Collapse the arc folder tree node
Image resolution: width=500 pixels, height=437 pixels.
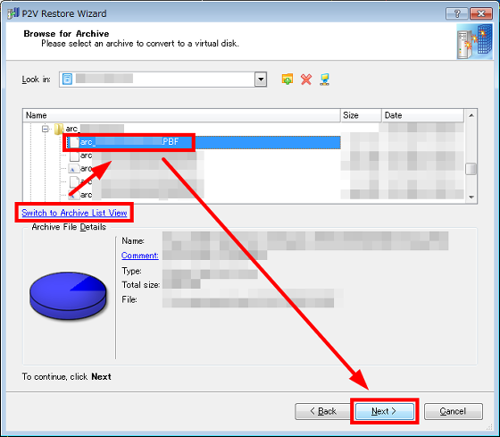(x=46, y=129)
